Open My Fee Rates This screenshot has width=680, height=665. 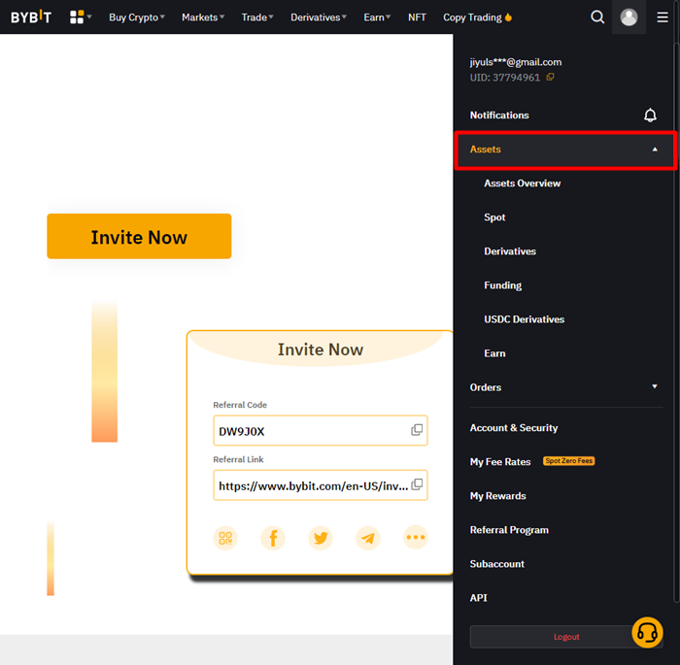500,462
